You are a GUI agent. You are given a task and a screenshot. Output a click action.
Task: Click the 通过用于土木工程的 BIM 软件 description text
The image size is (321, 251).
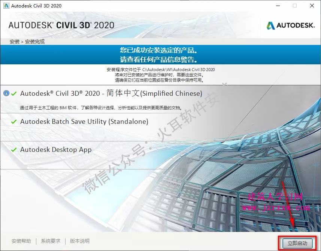coord(101,108)
